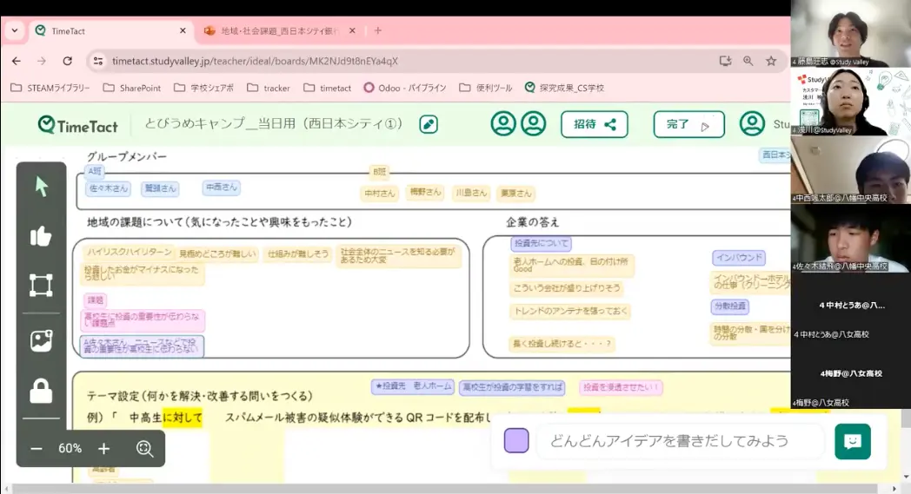The image size is (911, 494).
Task: Edit the board title with pencil icon
Action: (428, 124)
